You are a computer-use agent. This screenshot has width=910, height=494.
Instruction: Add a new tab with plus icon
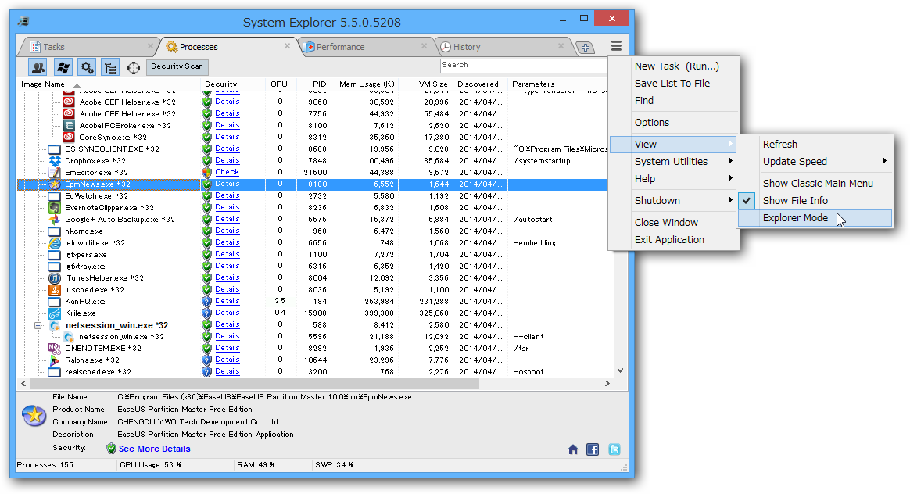585,48
